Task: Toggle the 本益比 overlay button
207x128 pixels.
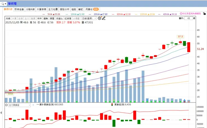Action: pos(59,19)
